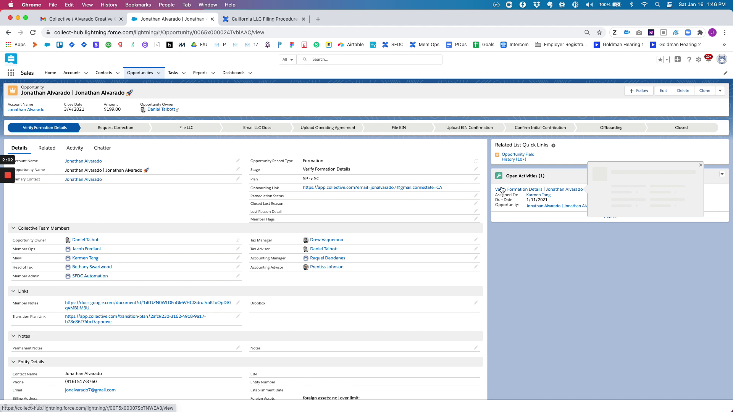Screen dimensions: 733x412
Task: Open the App Launcher grid icon
Action: pos(11,73)
